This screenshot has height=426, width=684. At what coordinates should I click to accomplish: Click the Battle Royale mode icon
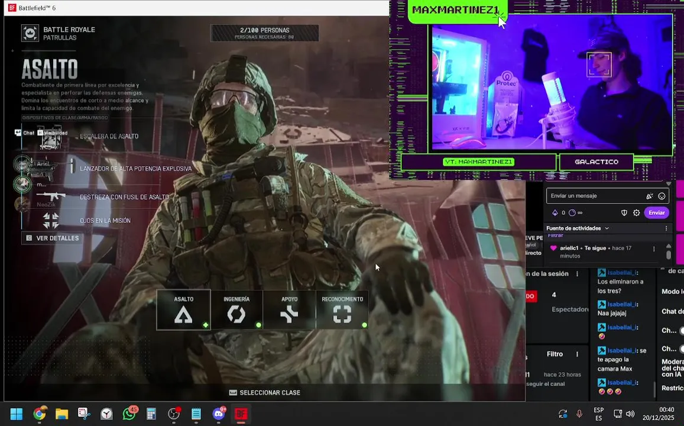coord(30,33)
